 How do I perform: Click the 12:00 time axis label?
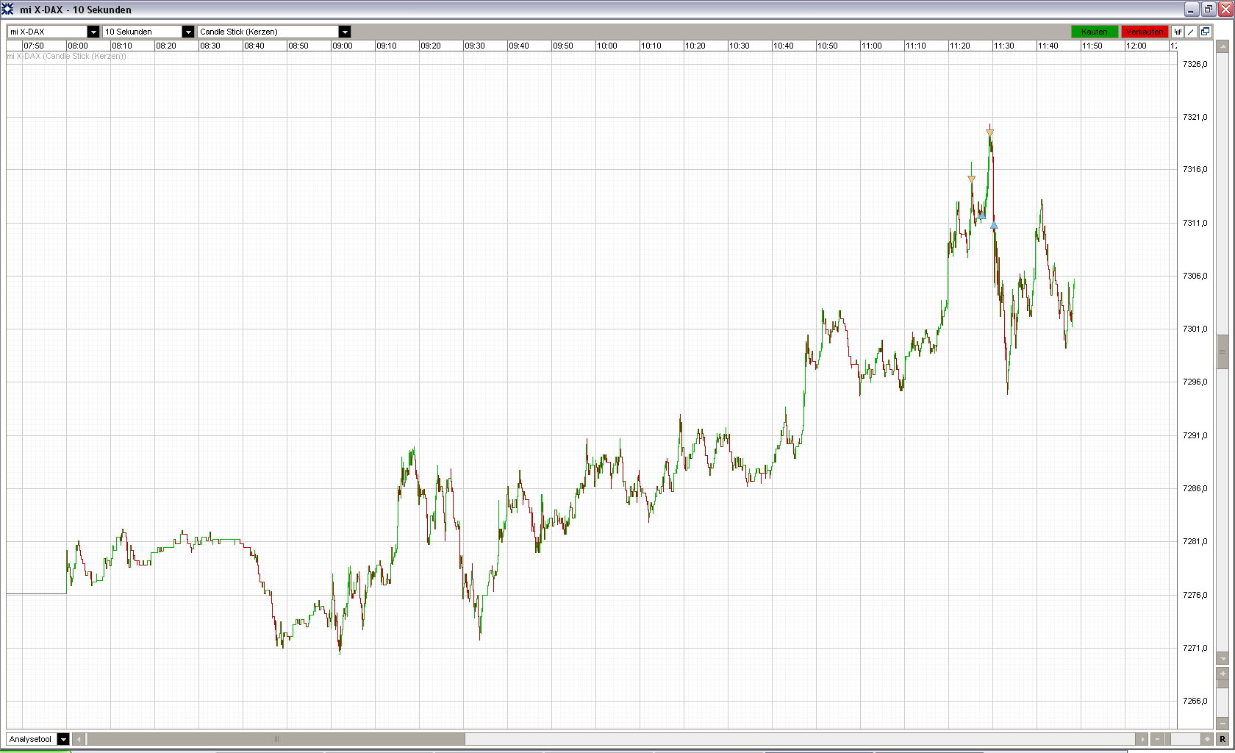click(x=1136, y=46)
